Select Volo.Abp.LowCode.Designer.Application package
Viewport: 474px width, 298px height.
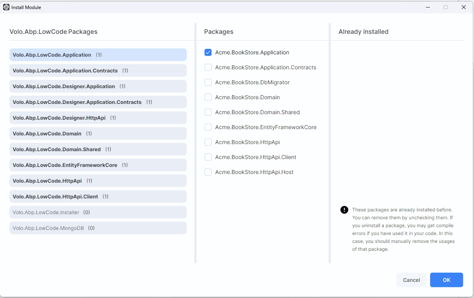(98, 86)
